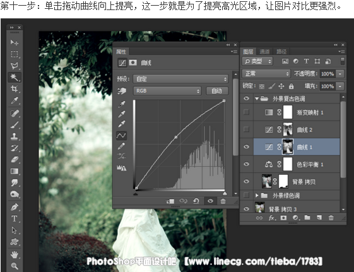Select the Type tool
354x272 pixels.
coord(15,218)
